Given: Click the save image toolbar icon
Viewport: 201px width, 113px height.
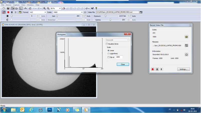Looking at the screenshot, I should coord(8,8).
